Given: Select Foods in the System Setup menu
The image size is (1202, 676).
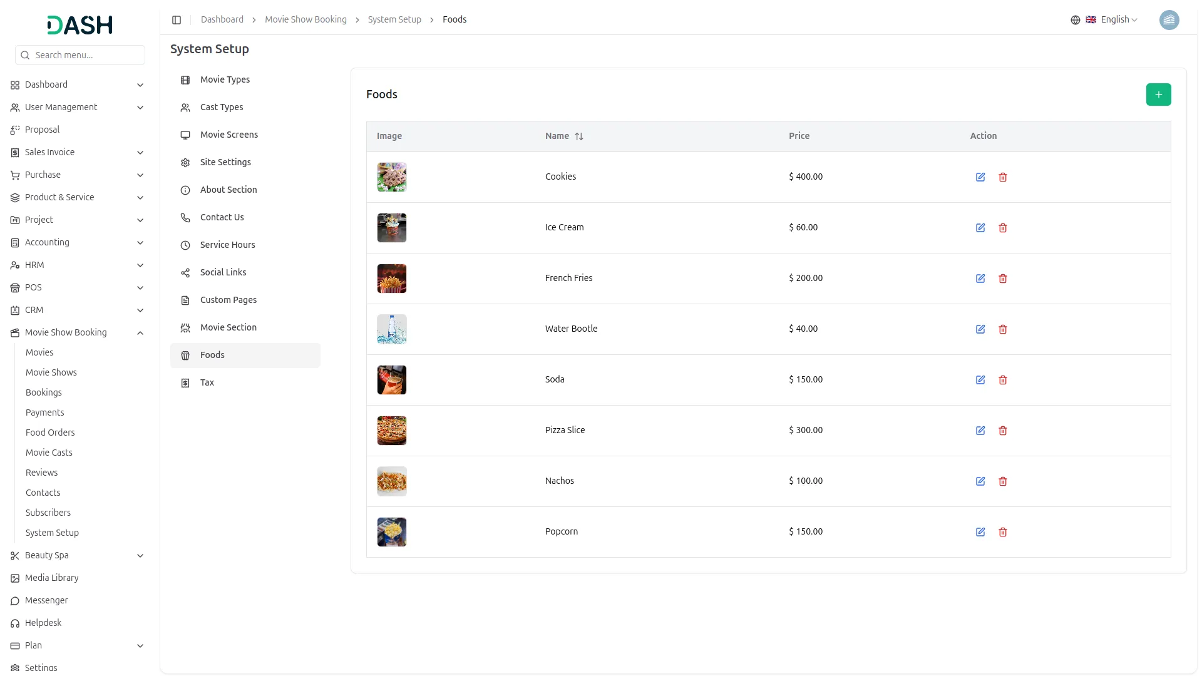Looking at the screenshot, I should pyautogui.click(x=212, y=355).
